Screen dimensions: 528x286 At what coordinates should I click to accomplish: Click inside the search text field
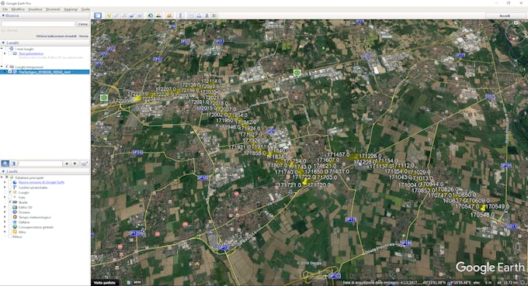(38, 24)
